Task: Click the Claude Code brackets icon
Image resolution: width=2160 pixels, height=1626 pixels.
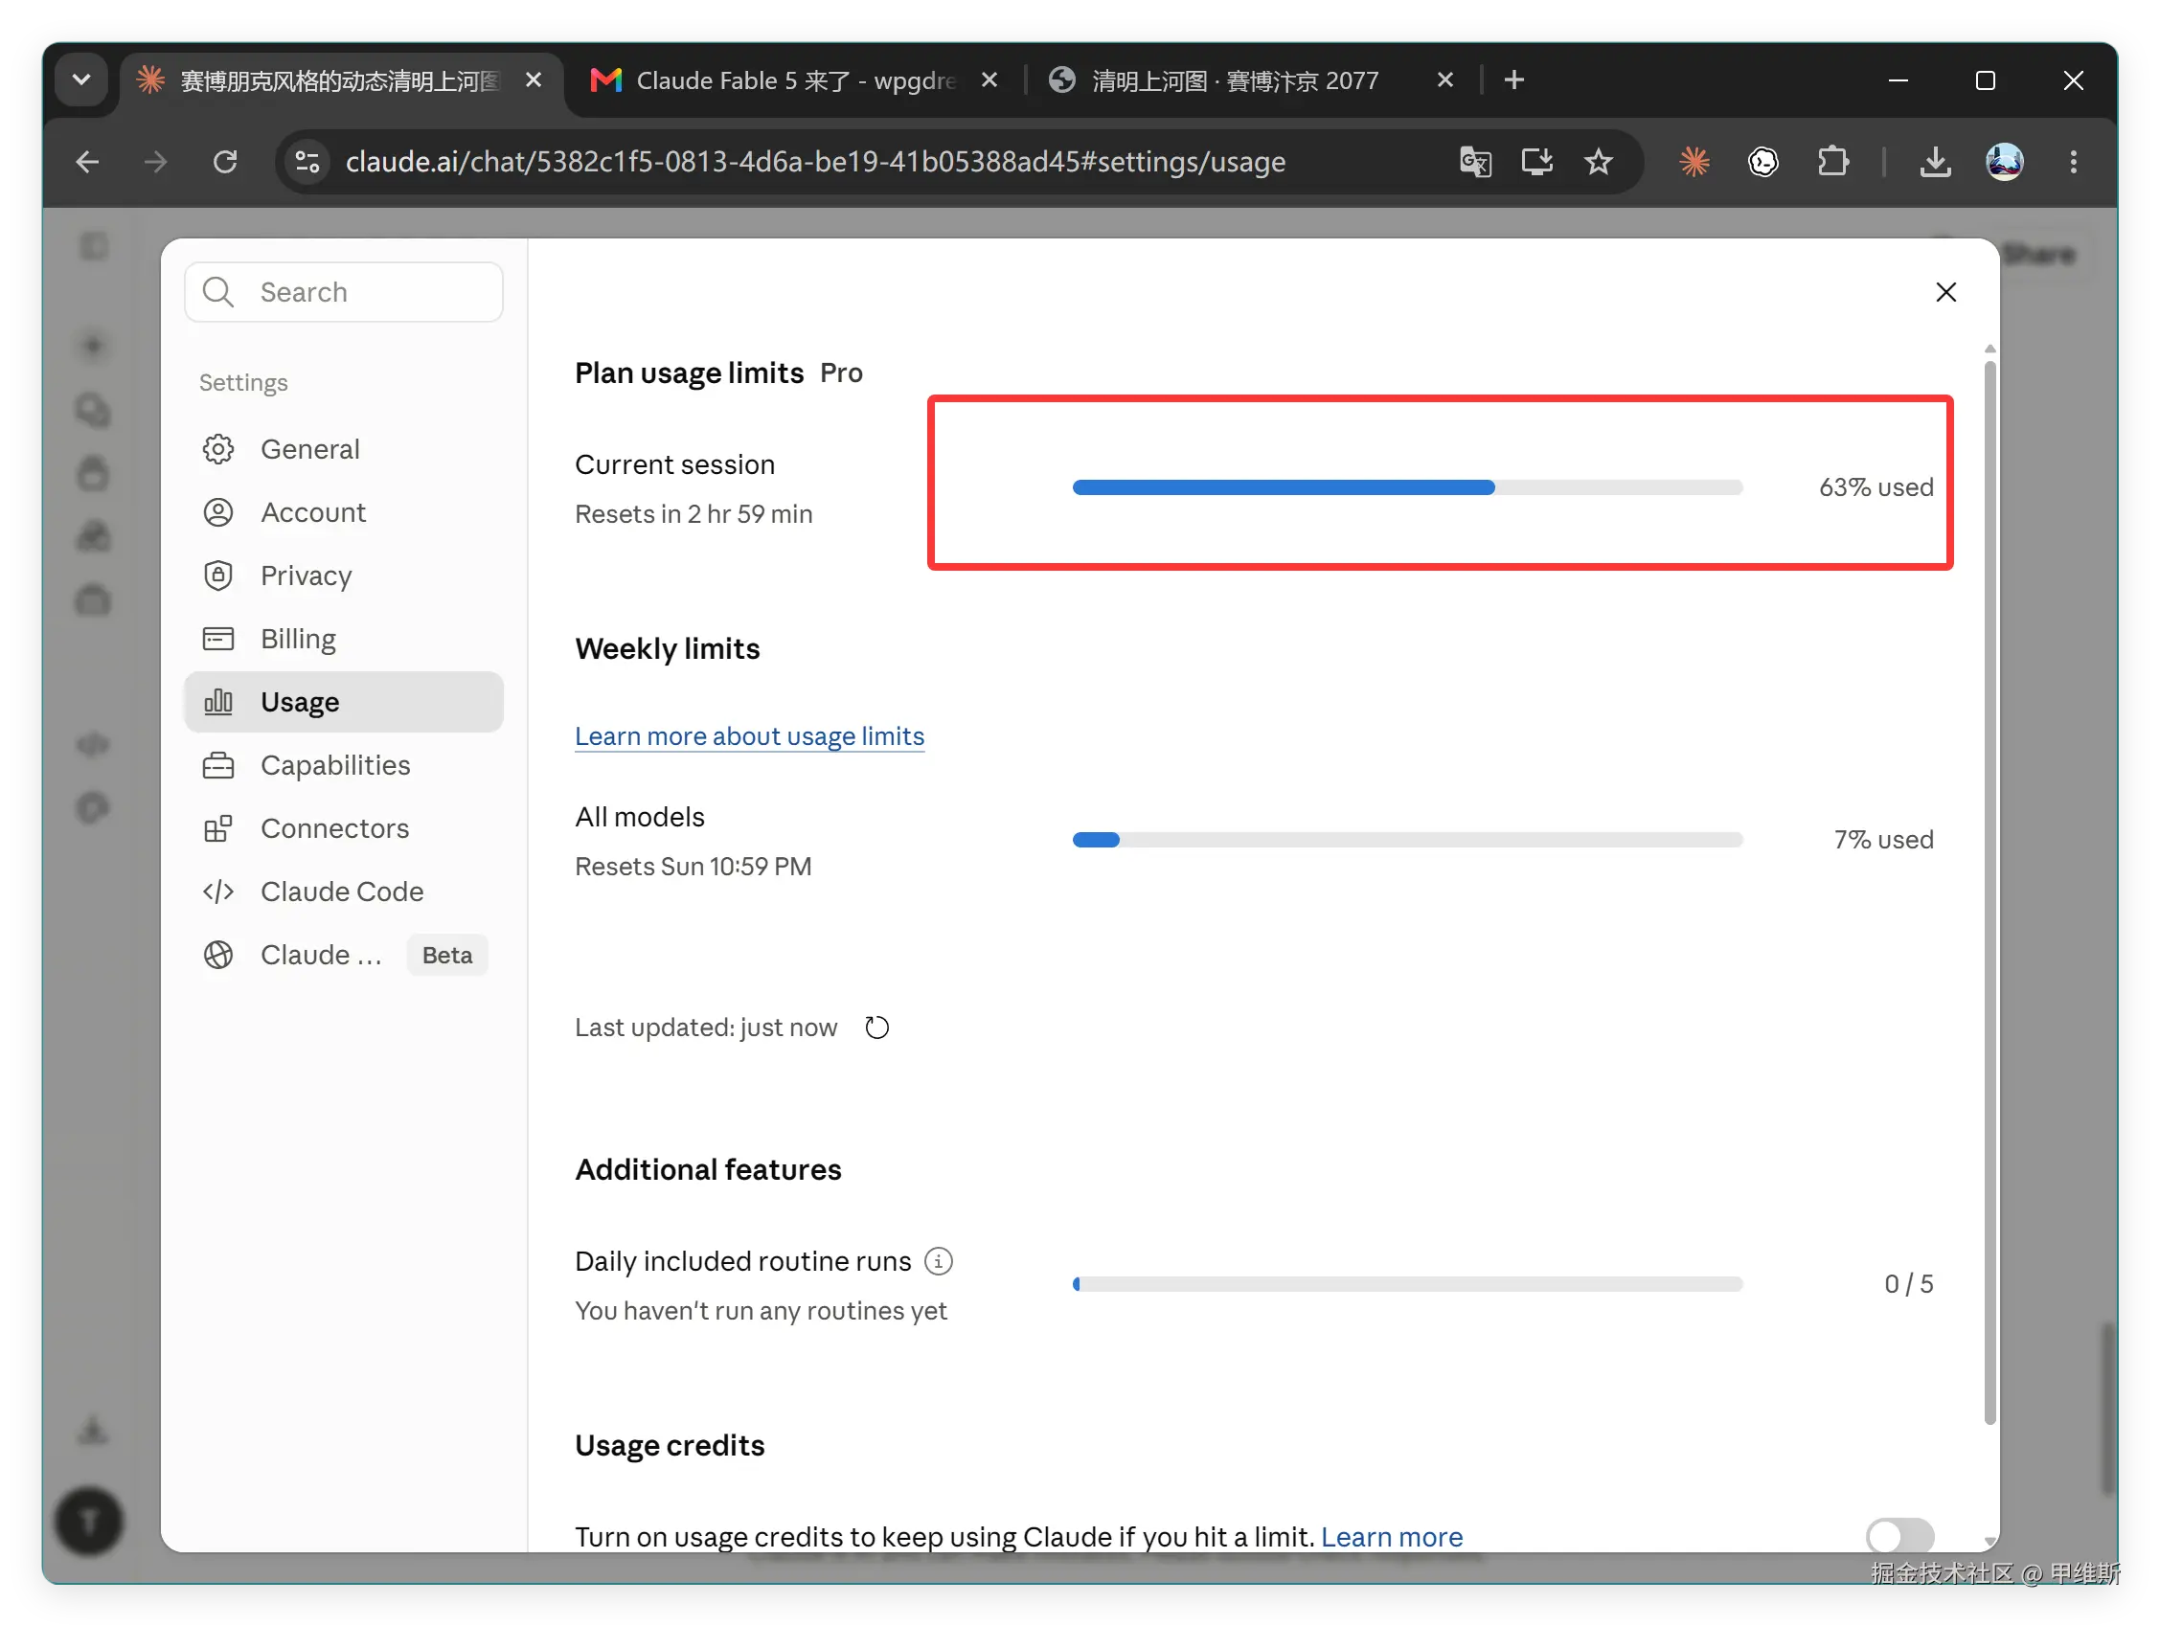Action: click(217, 892)
